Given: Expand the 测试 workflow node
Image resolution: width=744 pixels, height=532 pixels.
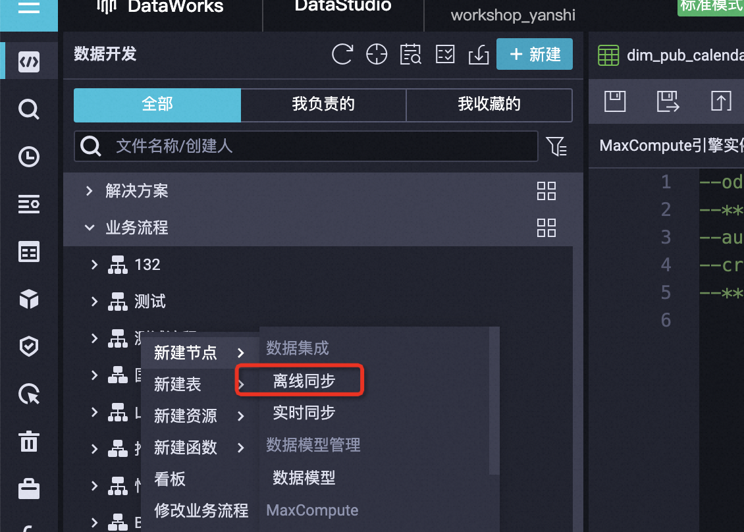Looking at the screenshot, I should 94,302.
